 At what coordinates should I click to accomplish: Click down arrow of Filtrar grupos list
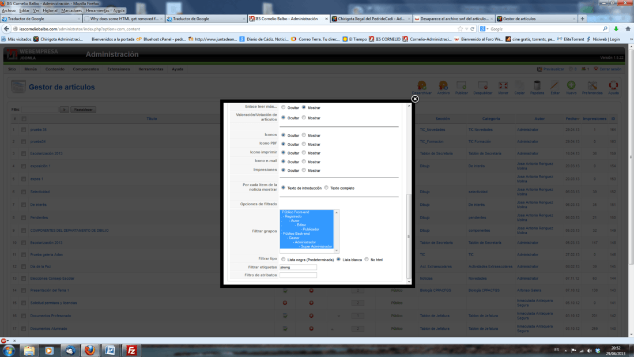(336, 250)
